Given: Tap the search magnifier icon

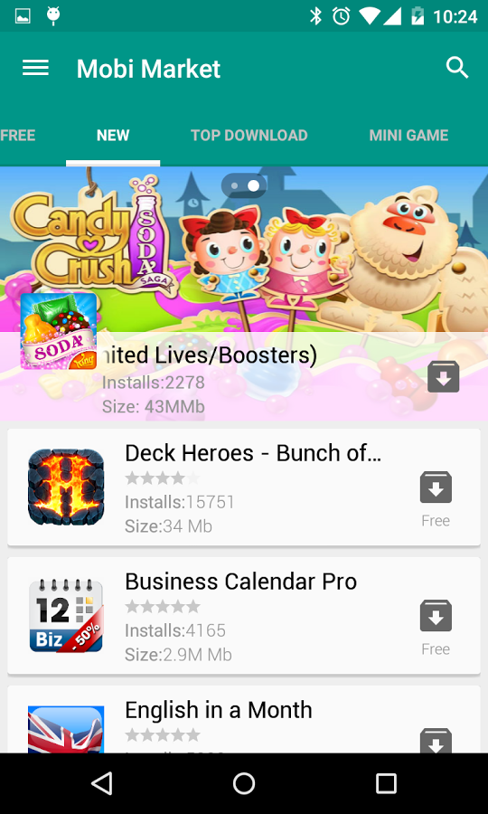Looking at the screenshot, I should 457,68.
